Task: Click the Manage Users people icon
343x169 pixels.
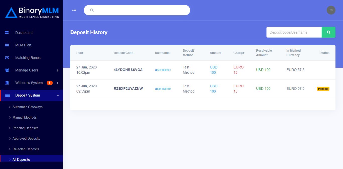Action: click(7, 70)
